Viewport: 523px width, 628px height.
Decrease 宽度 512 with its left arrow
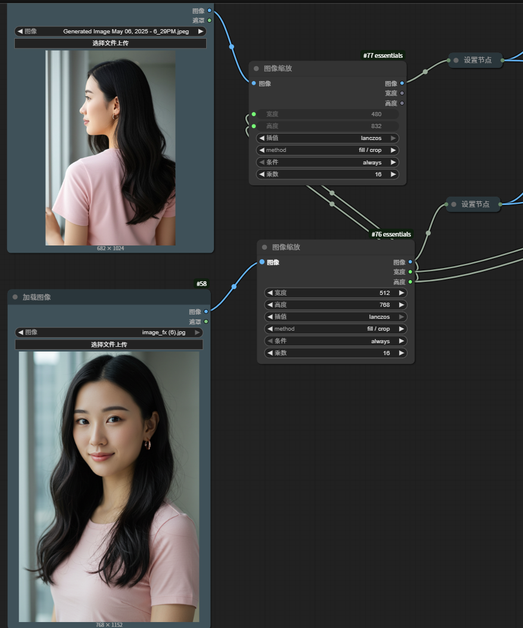270,293
